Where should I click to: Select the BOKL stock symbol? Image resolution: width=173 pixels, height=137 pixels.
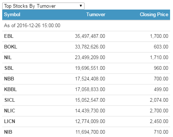pyautogui.click(x=11, y=47)
